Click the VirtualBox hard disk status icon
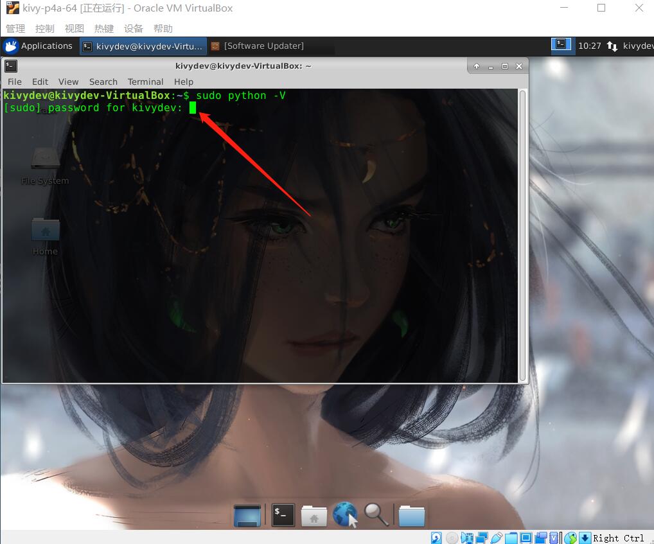 pyautogui.click(x=436, y=538)
